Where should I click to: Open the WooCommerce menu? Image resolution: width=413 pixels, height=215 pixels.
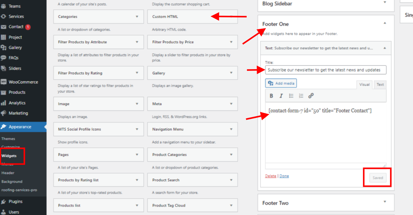pyautogui.click(x=23, y=82)
